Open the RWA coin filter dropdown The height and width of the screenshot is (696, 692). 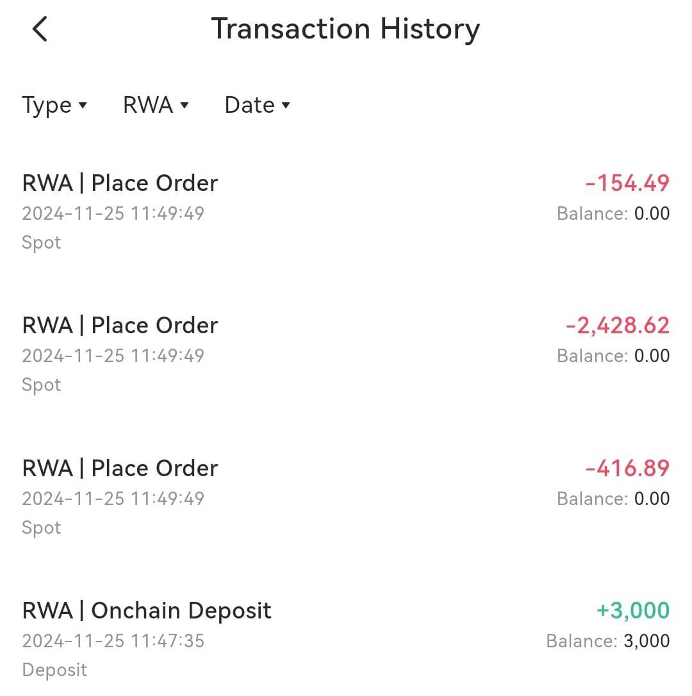click(156, 105)
